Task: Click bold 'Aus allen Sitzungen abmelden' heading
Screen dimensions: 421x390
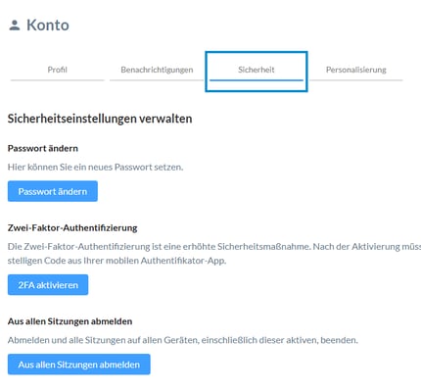Action: [70, 321]
